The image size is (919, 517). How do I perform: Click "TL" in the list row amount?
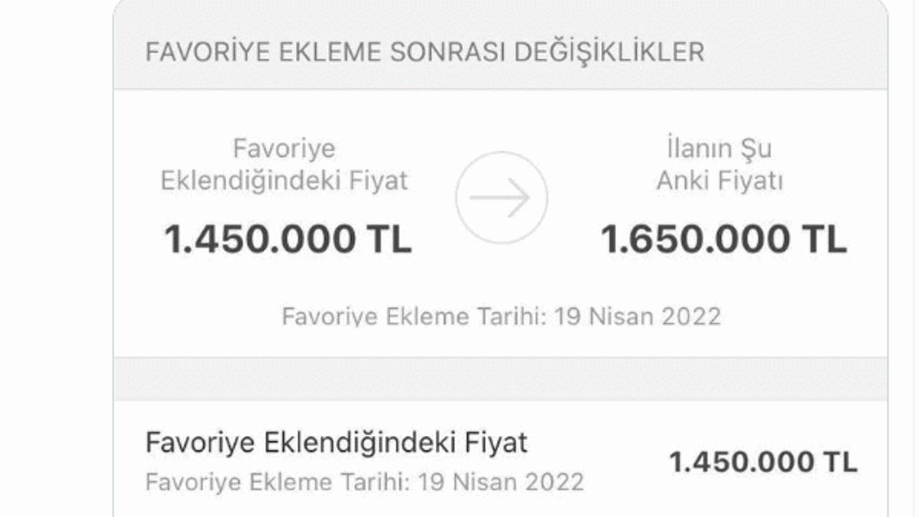[841, 462]
